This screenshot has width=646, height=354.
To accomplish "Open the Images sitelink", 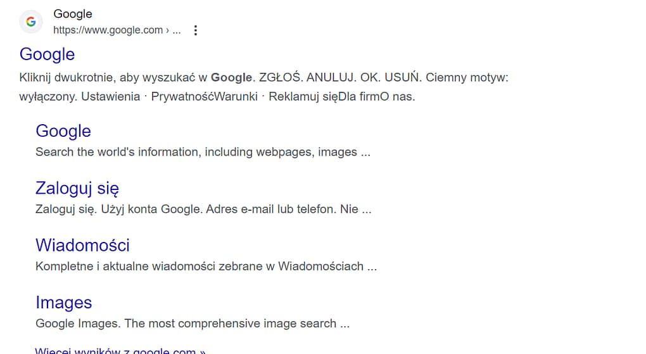I will pos(64,303).
